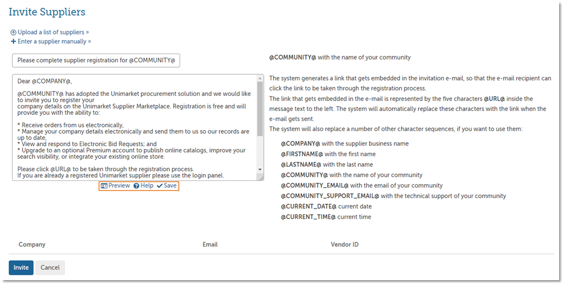Click the plus icon for manual supplier entry
The height and width of the screenshot is (285, 564).
(x=14, y=42)
